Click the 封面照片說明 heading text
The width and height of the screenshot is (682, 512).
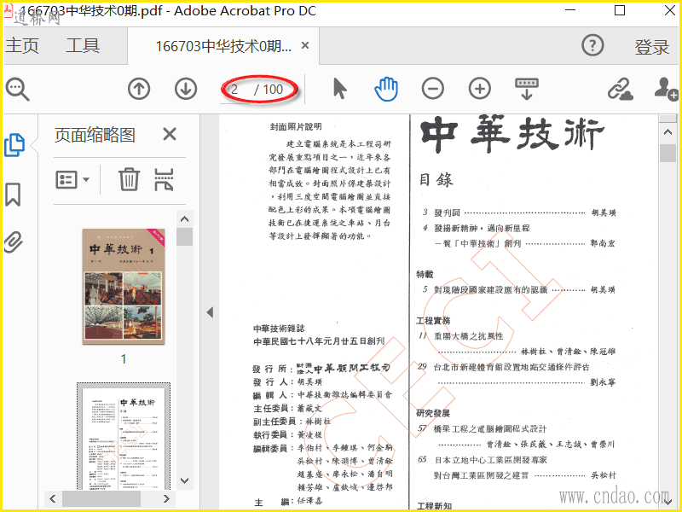tap(296, 126)
